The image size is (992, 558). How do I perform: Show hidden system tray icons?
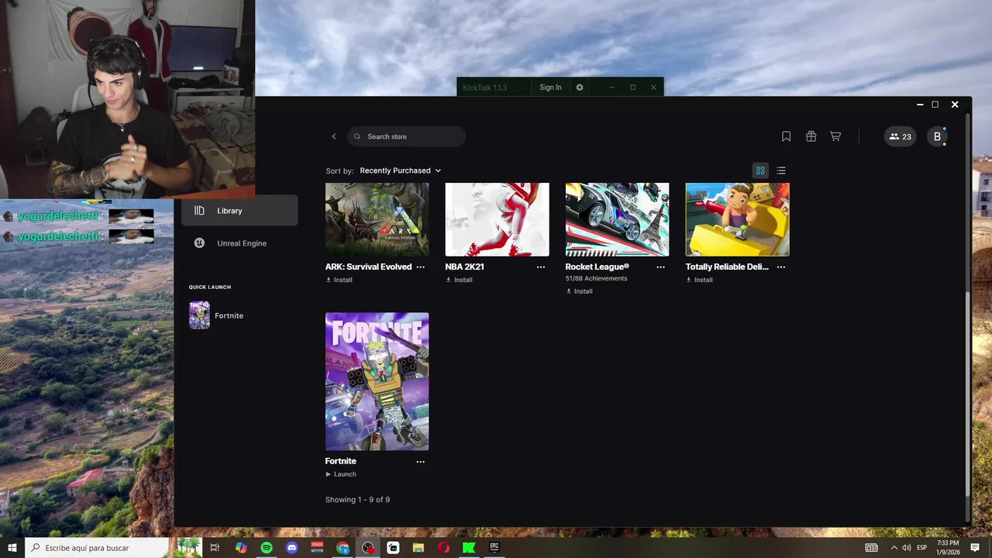point(894,548)
